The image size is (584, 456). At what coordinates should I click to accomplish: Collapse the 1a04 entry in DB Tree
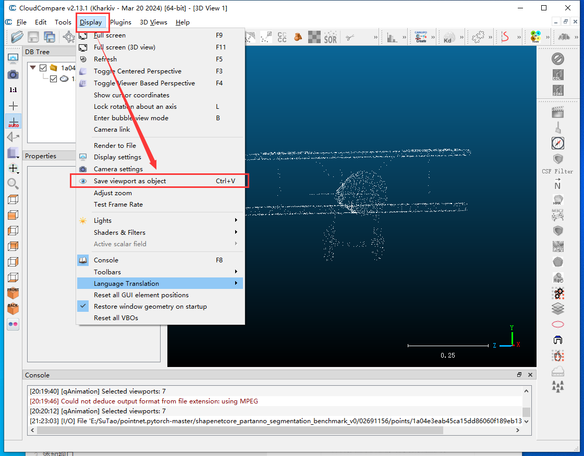point(32,68)
